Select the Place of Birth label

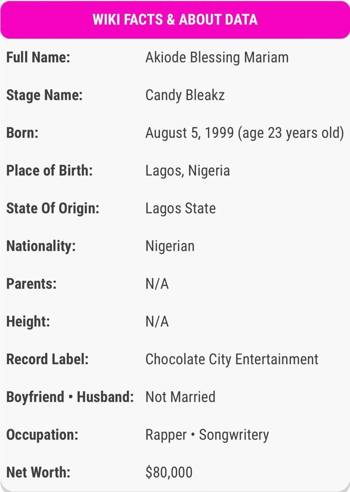(49, 171)
